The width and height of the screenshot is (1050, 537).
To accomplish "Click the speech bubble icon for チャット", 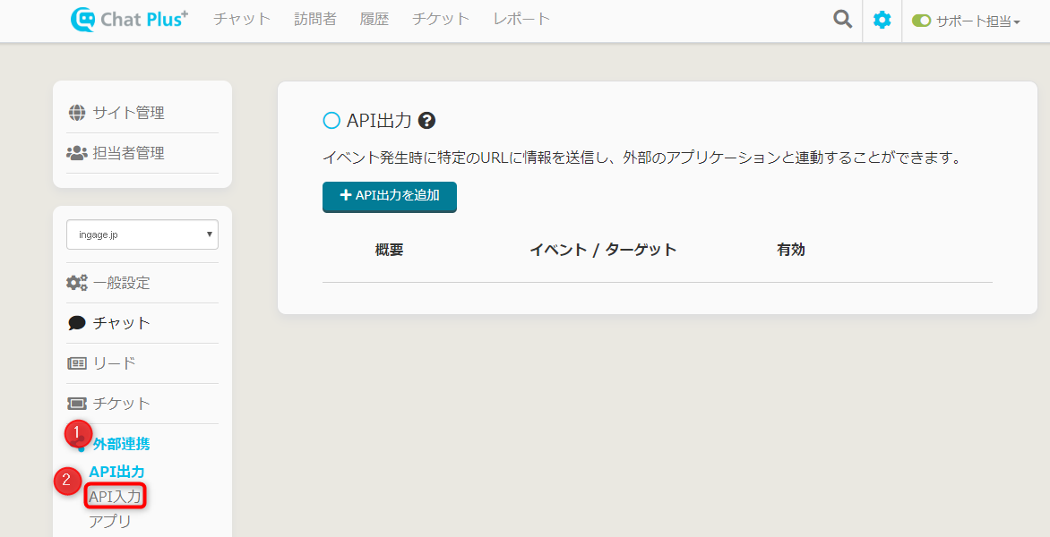I will click(77, 323).
